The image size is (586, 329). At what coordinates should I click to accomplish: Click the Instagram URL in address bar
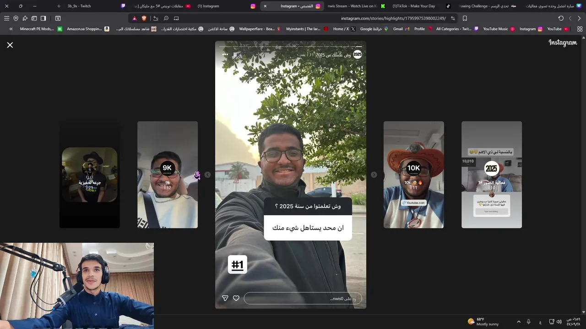tap(393, 18)
